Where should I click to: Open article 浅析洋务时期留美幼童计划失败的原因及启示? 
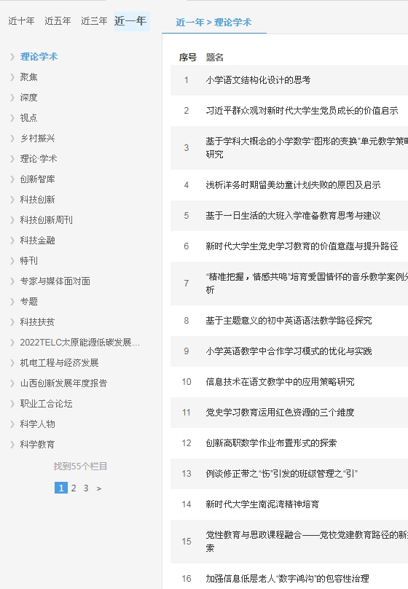click(x=293, y=185)
